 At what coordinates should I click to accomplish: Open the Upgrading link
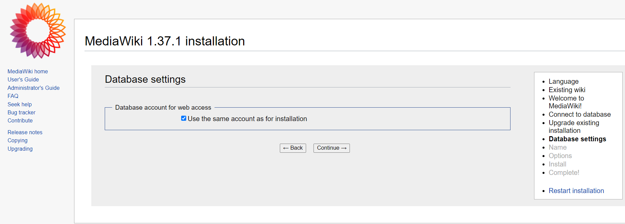tap(20, 149)
